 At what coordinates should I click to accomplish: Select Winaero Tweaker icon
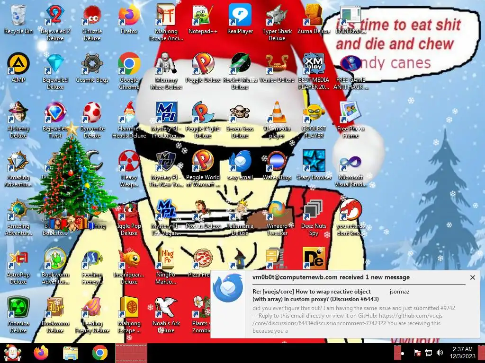point(277,217)
